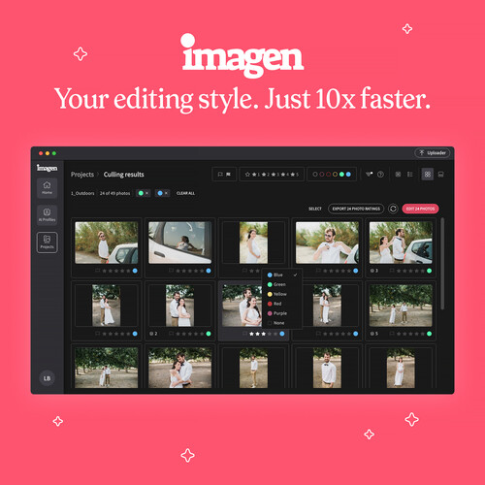Filter photos by 3 star rating
The image size is (485, 485).
[x=275, y=175]
